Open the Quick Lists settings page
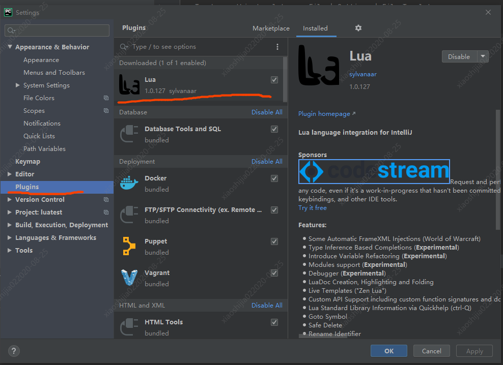503x365 pixels. coord(39,136)
